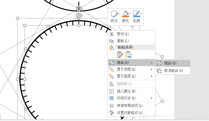Click the format object paint icon
Screen dimensions: 209x121
click(x=111, y=113)
